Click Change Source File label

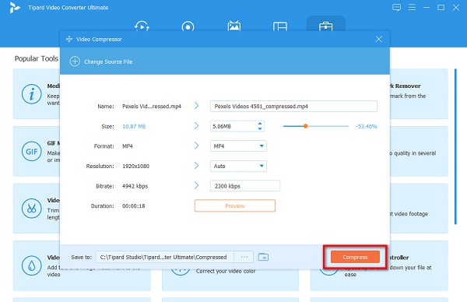(108, 61)
